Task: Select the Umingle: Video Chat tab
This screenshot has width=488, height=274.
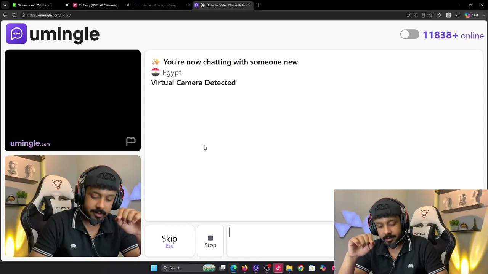Action: pyautogui.click(x=222, y=5)
